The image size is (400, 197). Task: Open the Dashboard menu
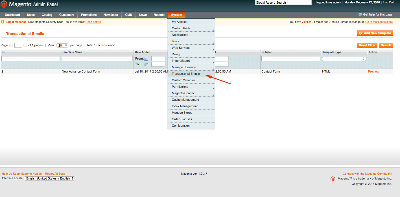click(12, 15)
